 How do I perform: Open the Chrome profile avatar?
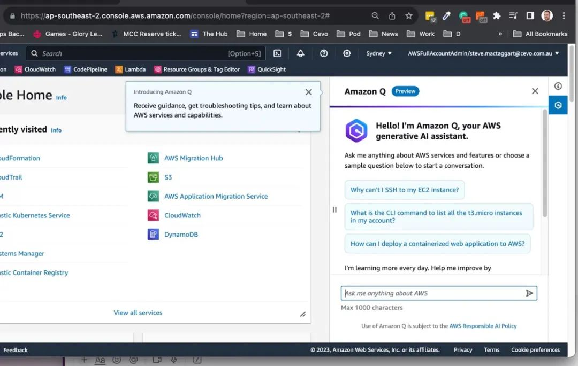547,16
